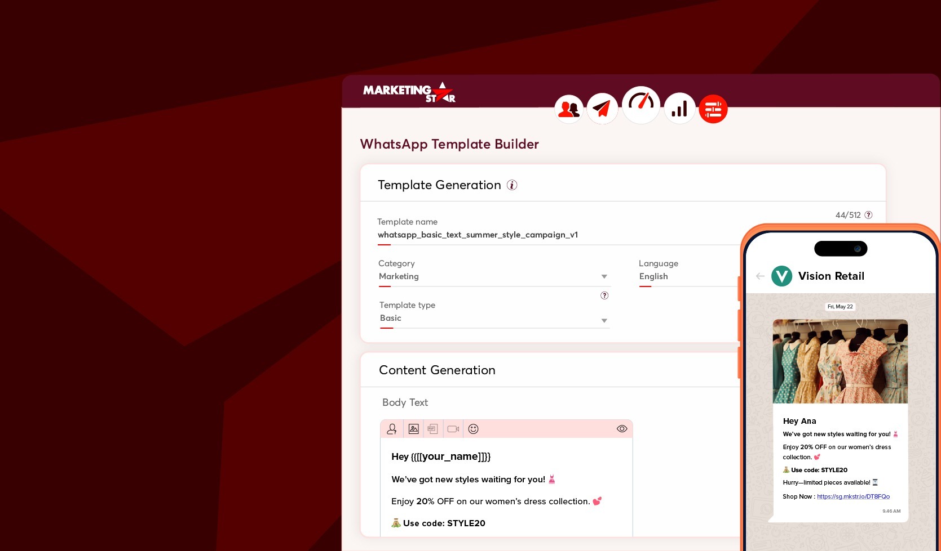Open the bar chart analytics icon
This screenshot has width=941, height=551.
[679, 108]
